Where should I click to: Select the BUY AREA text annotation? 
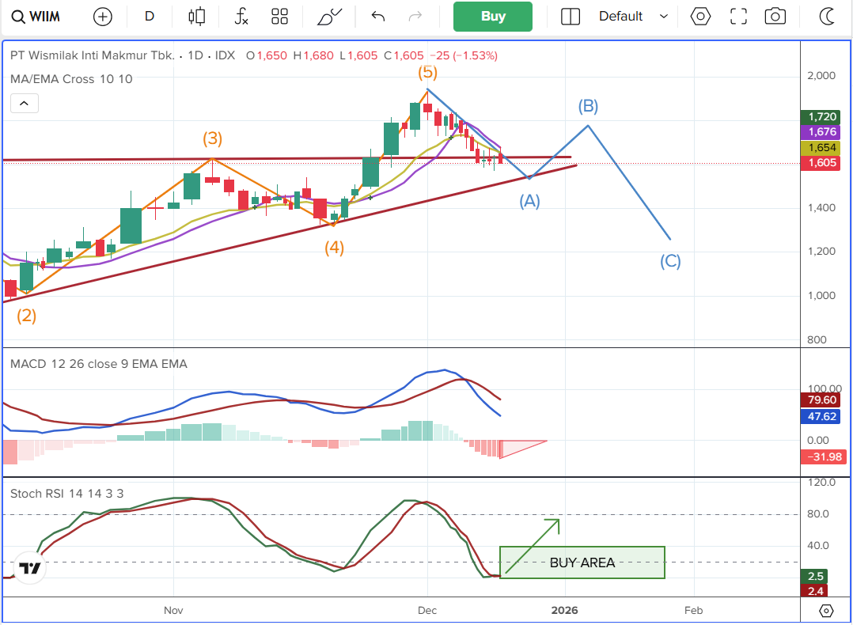pyautogui.click(x=582, y=562)
